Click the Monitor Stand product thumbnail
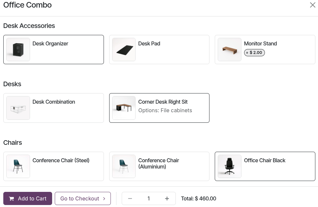Viewport: 318px width, 207px height. coord(229,49)
